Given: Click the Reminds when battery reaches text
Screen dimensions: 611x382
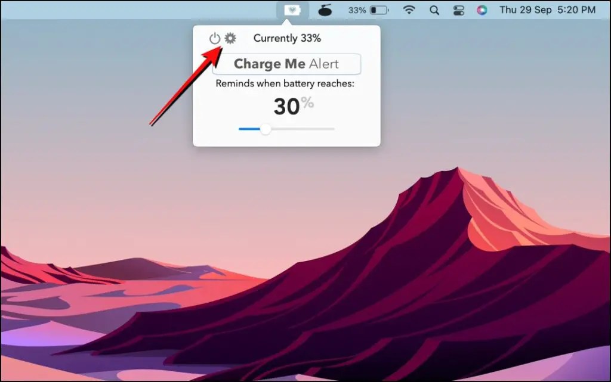Looking at the screenshot, I should 286,83.
